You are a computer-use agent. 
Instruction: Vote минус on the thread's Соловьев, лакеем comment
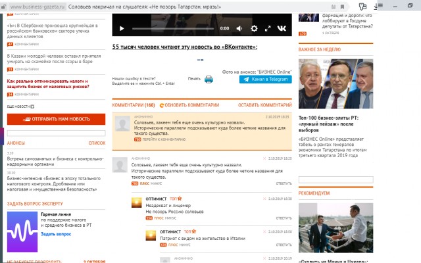point(157,183)
